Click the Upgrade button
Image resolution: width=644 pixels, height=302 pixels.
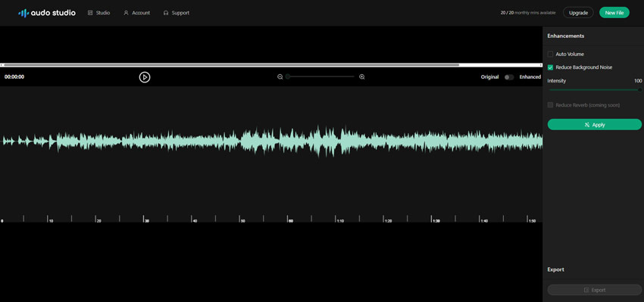[578, 13]
